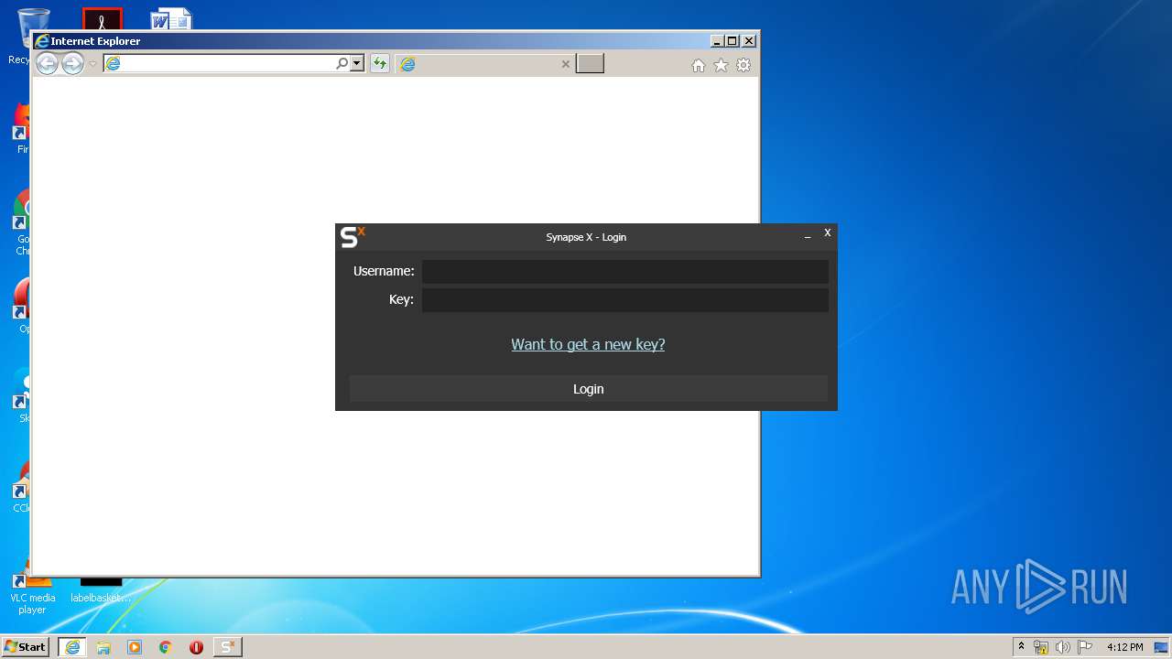Select the Word document desktop icon
The width and height of the screenshot is (1172, 659).
coord(171,18)
